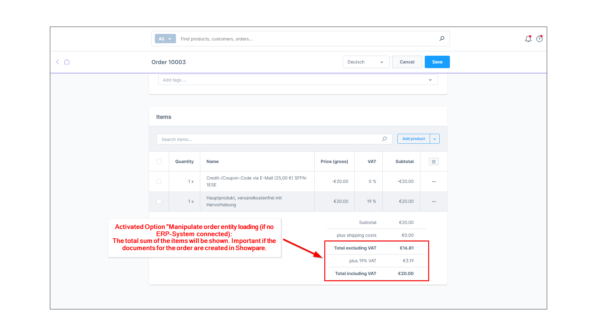Open actions menu for Credit-/Coupon-Code row

click(434, 181)
